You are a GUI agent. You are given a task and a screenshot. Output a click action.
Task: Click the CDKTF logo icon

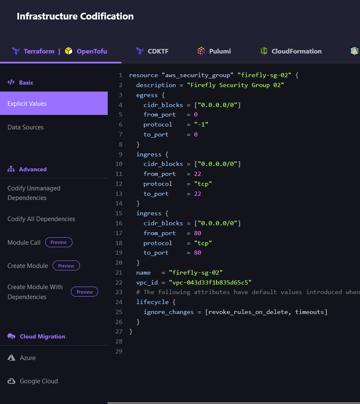(140, 51)
